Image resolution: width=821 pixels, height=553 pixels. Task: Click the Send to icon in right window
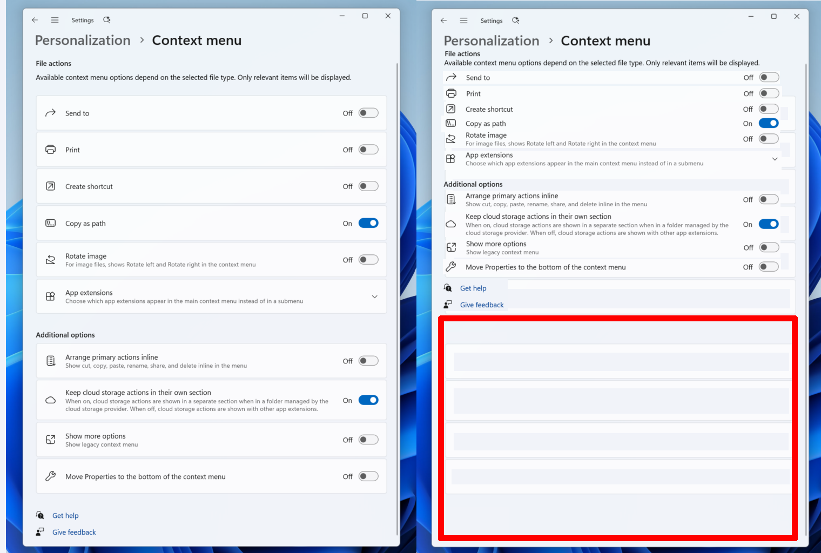[451, 77]
